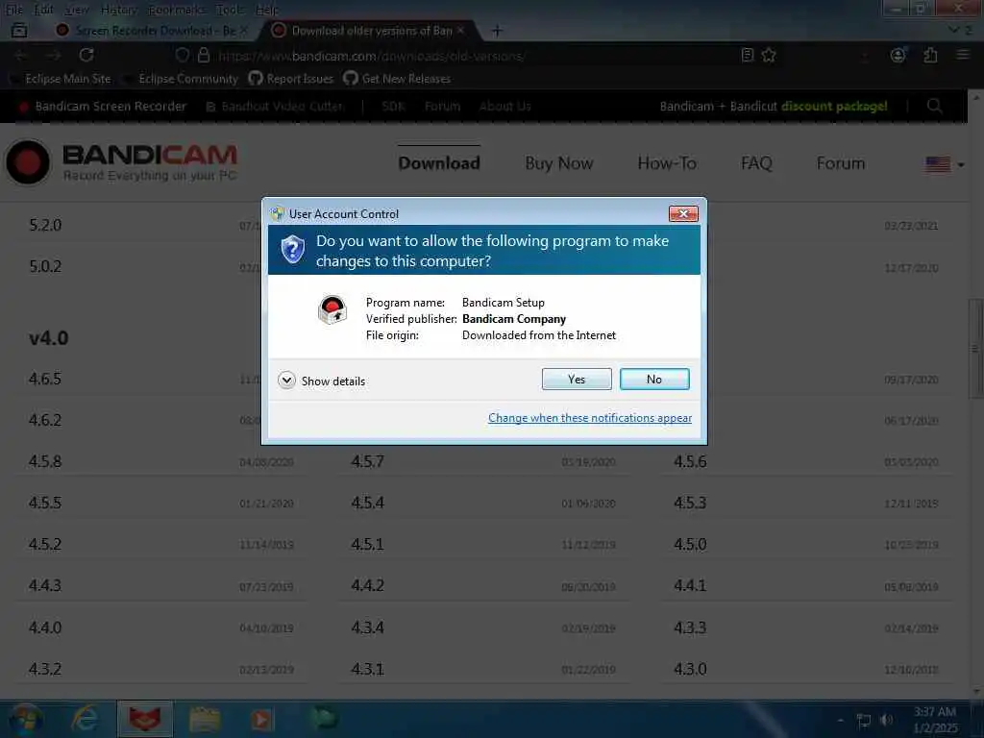
Task: Click the site padlock icon
Action: coord(204,55)
